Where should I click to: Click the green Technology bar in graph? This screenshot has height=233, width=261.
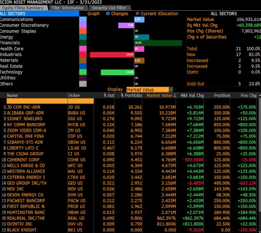(x=117, y=72)
